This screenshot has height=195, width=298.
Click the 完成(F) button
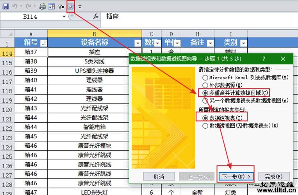coord(274,177)
